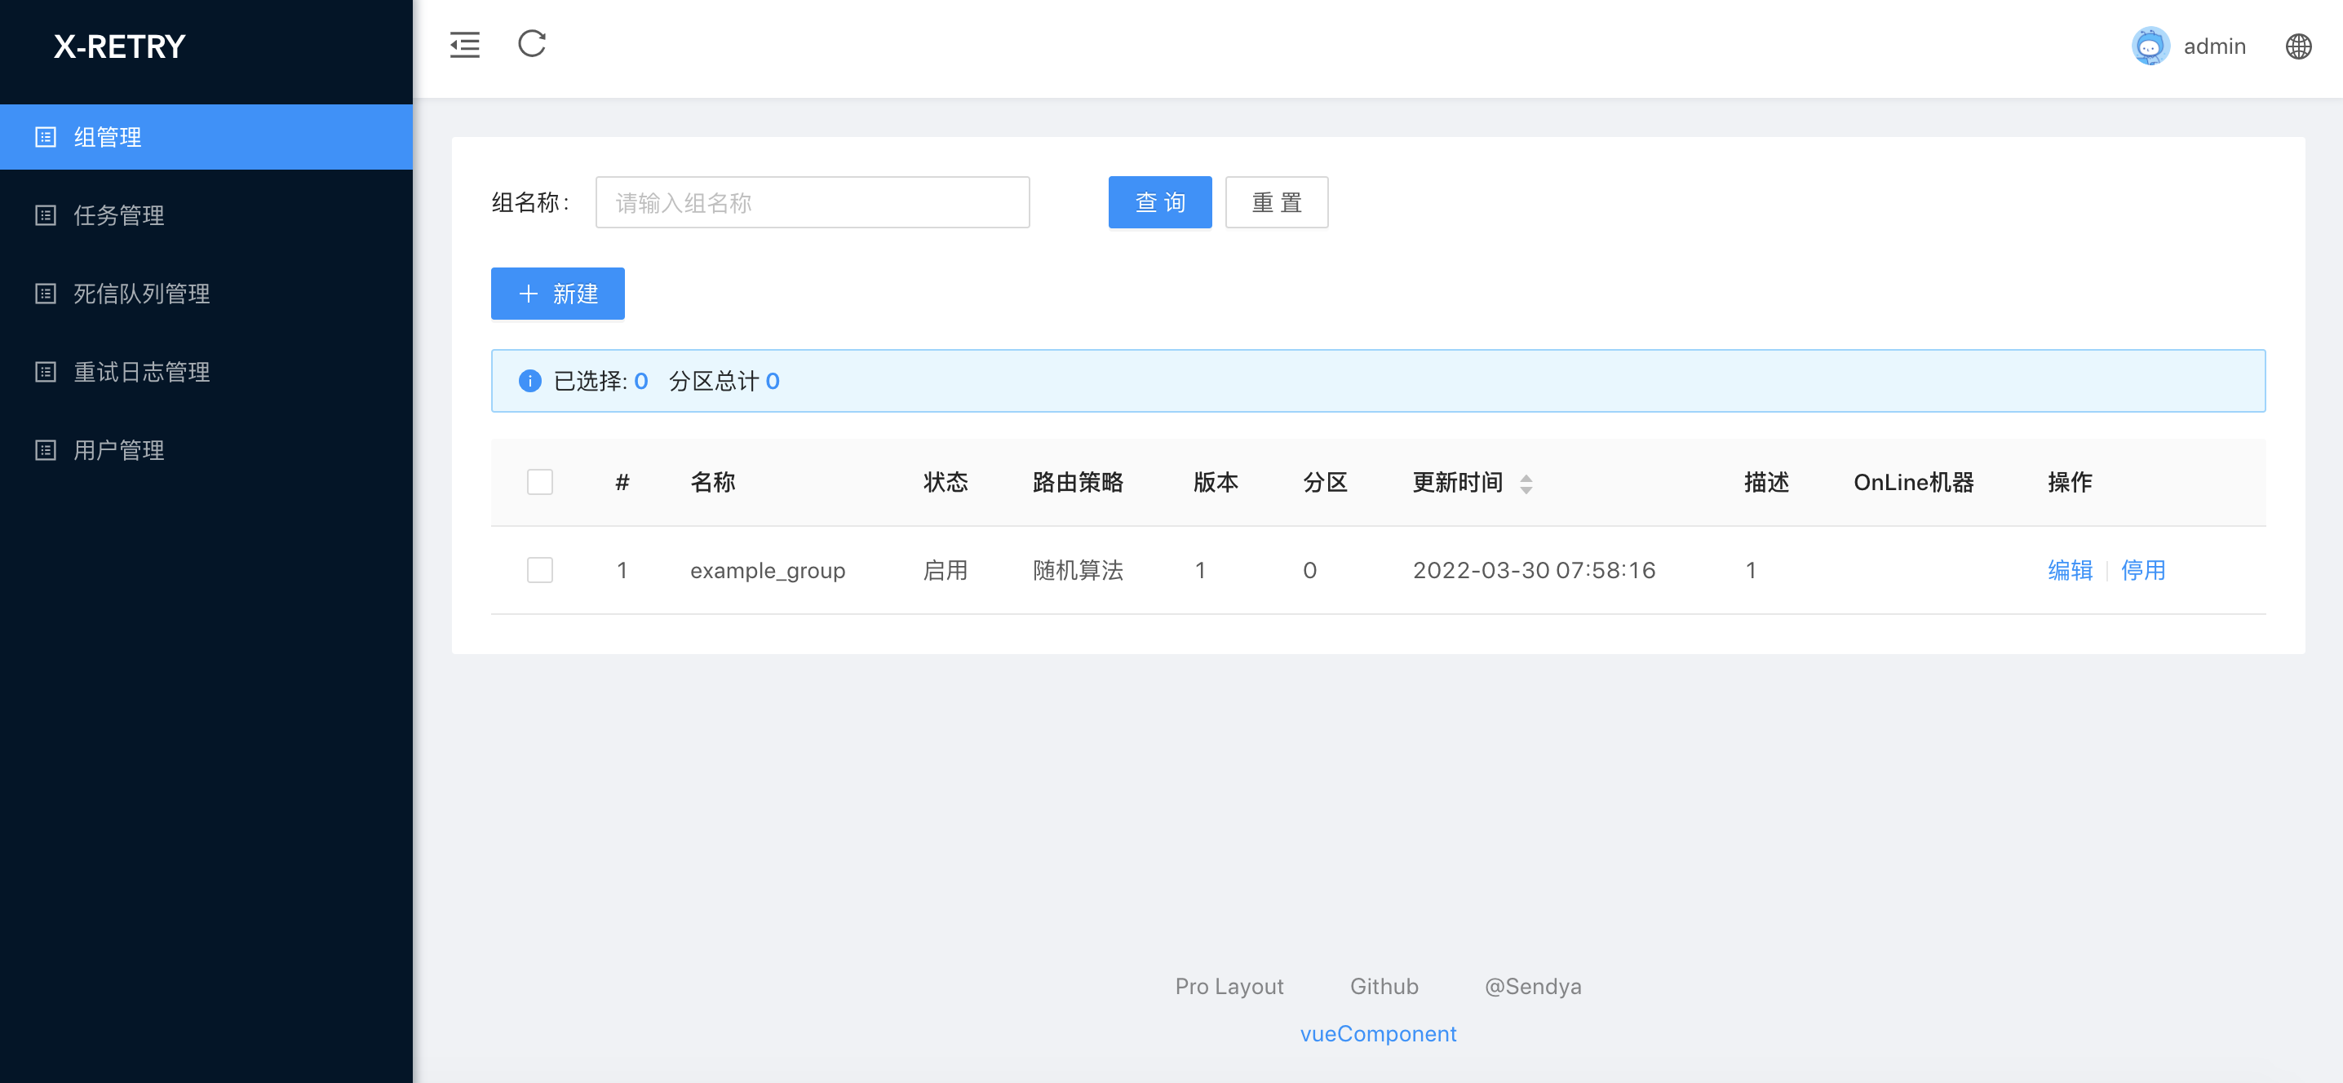This screenshot has width=2343, height=1083.
Task: Click the page reload icon
Action: coord(531,44)
